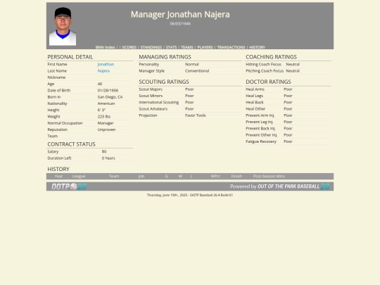Click the Year history column header
The image size is (380, 285).
pos(58,176)
